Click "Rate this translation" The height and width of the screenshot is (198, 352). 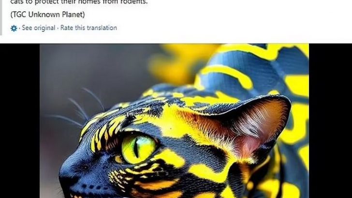88,28
